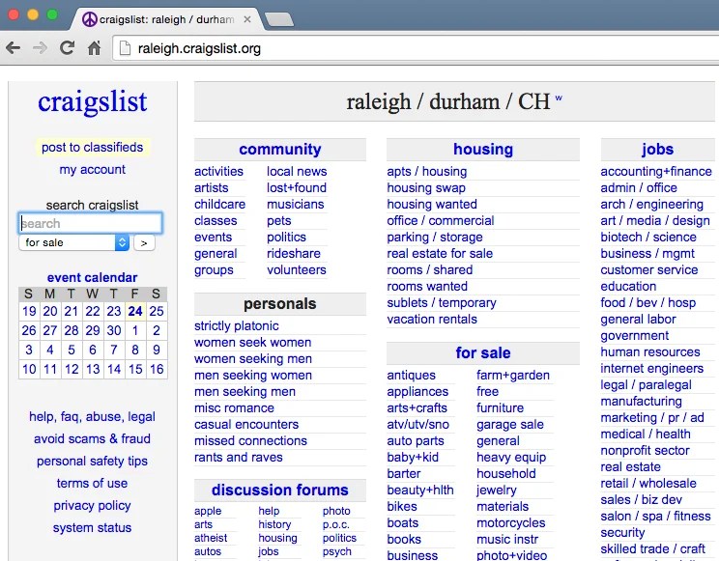Check system status link
Image resolution: width=719 pixels, height=561 pixels.
pos(92,527)
